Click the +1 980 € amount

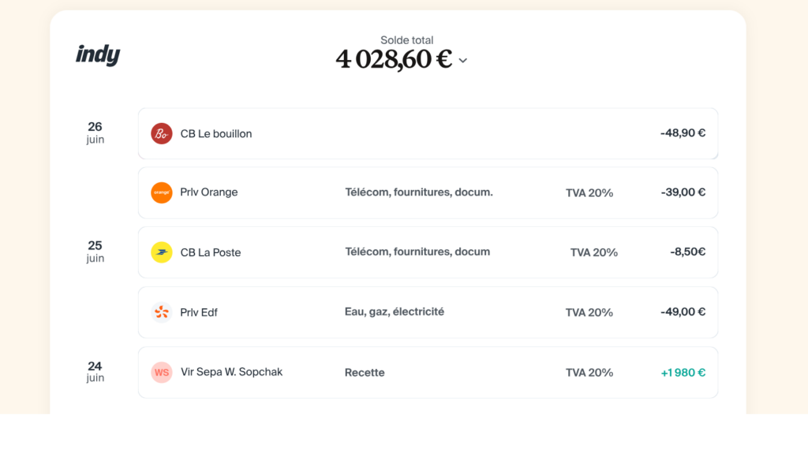pos(683,373)
